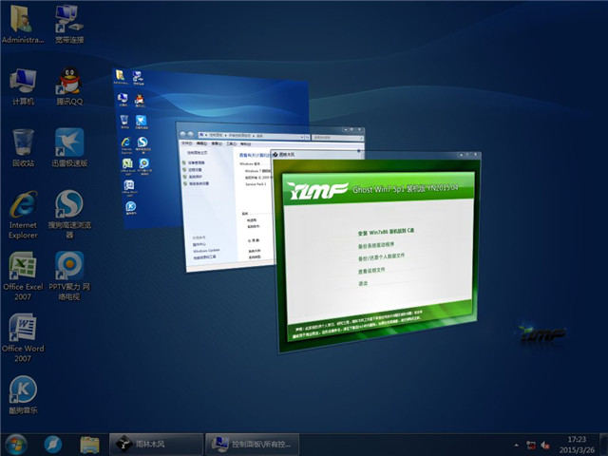Open the Administrator folder desktop icon

tap(23, 21)
